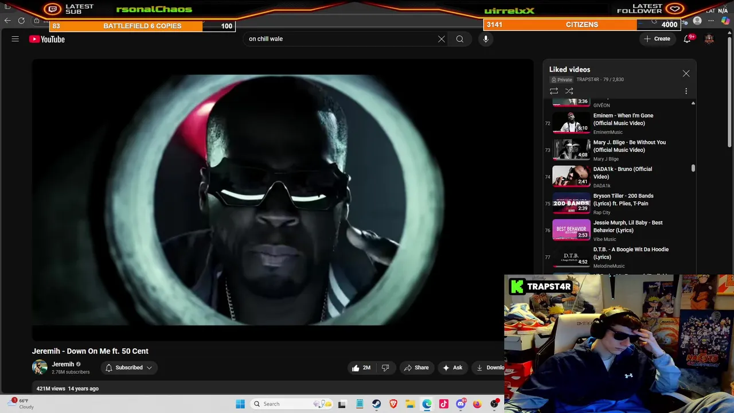Play Mary J. Blige - Be Without You

point(630,146)
